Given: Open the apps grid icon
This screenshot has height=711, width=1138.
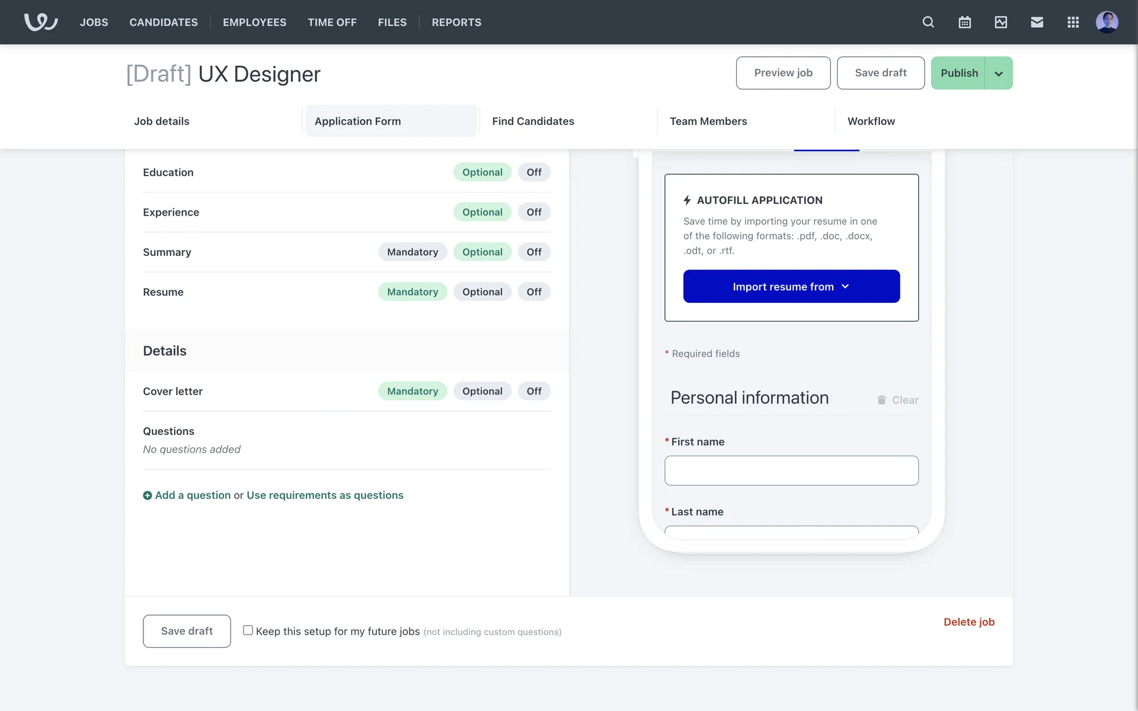Looking at the screenshot, I should tap(1073, 22).
